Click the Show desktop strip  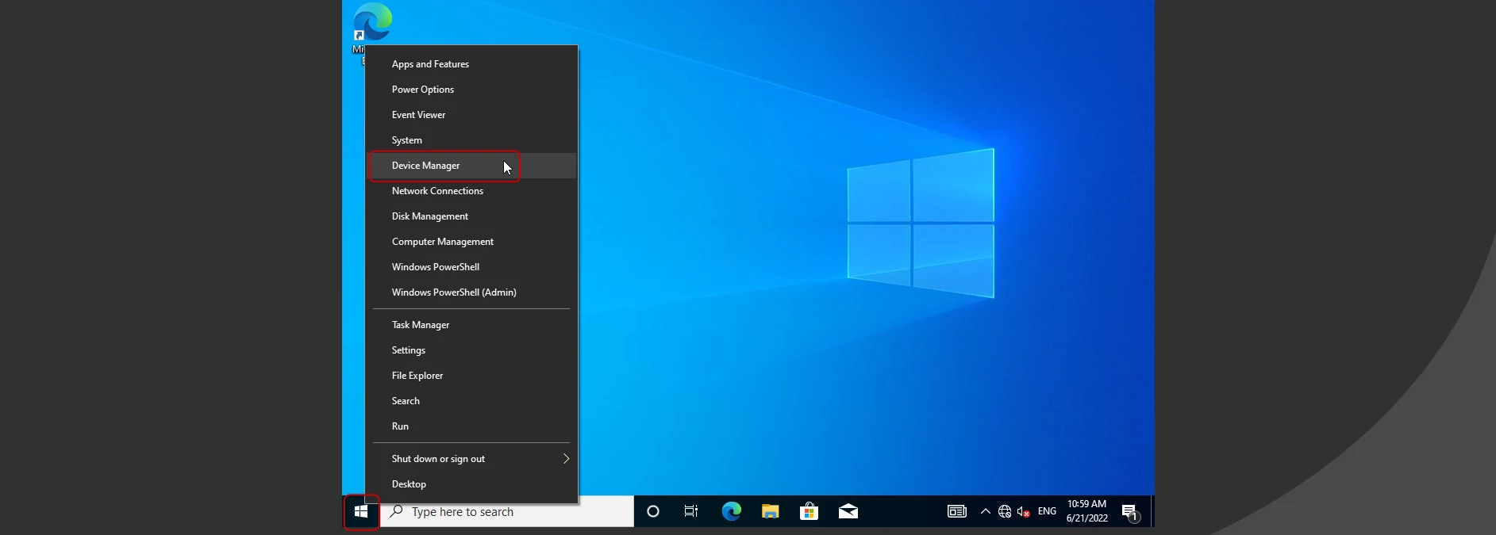1152,512
